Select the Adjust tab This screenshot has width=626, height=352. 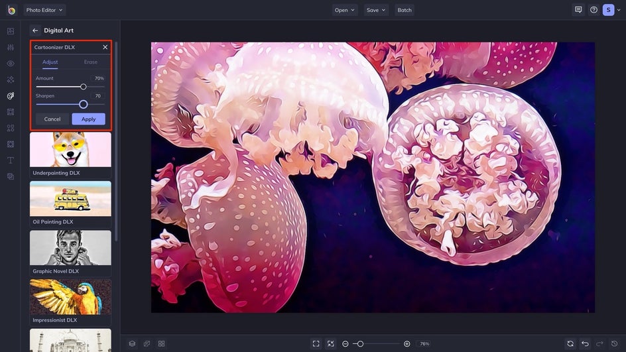(x=50, y=62)
